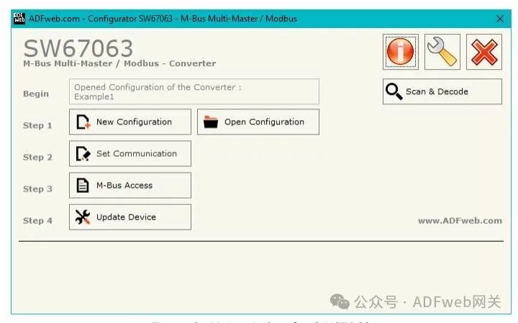
Task: Open the M-Bus Access window
Action: (130, 186)
